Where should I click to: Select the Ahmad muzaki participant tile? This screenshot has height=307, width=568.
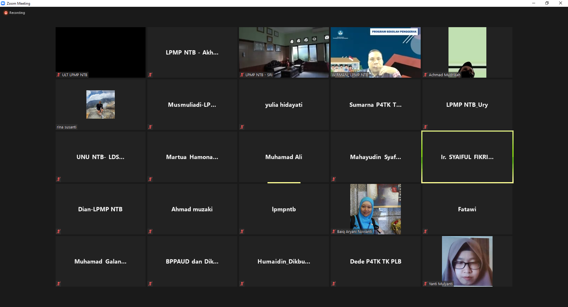pyautogui.click(x=192, y=209)
